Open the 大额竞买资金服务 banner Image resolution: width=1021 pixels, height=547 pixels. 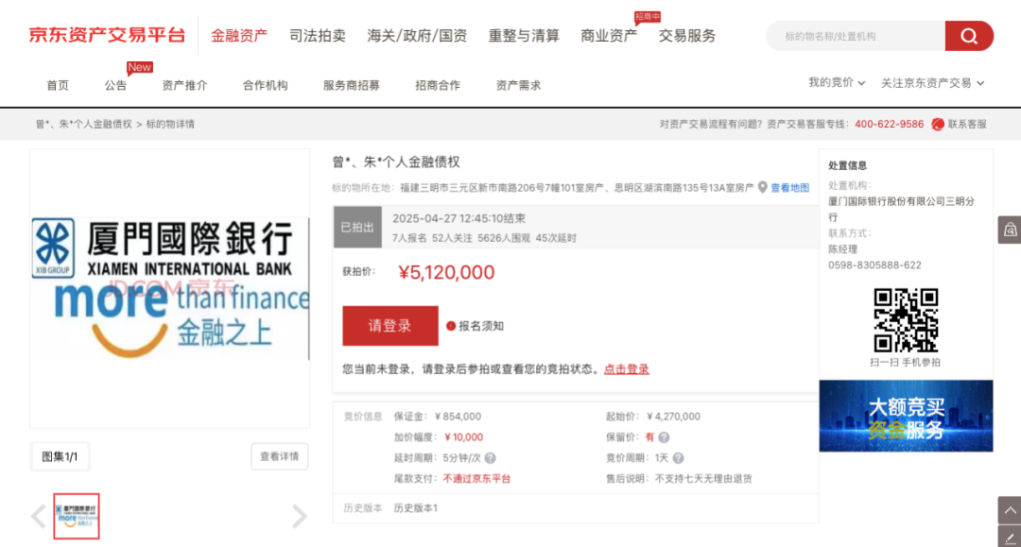pyautogui.click(x=906, y=416)
